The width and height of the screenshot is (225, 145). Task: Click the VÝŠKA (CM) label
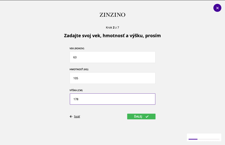[76, 90]
